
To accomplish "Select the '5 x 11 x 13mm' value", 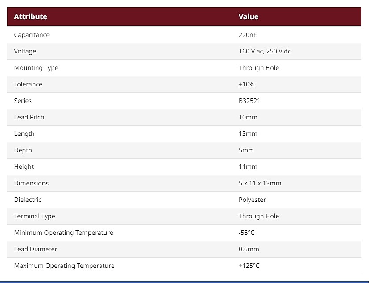I will click(x=260, y=183).
